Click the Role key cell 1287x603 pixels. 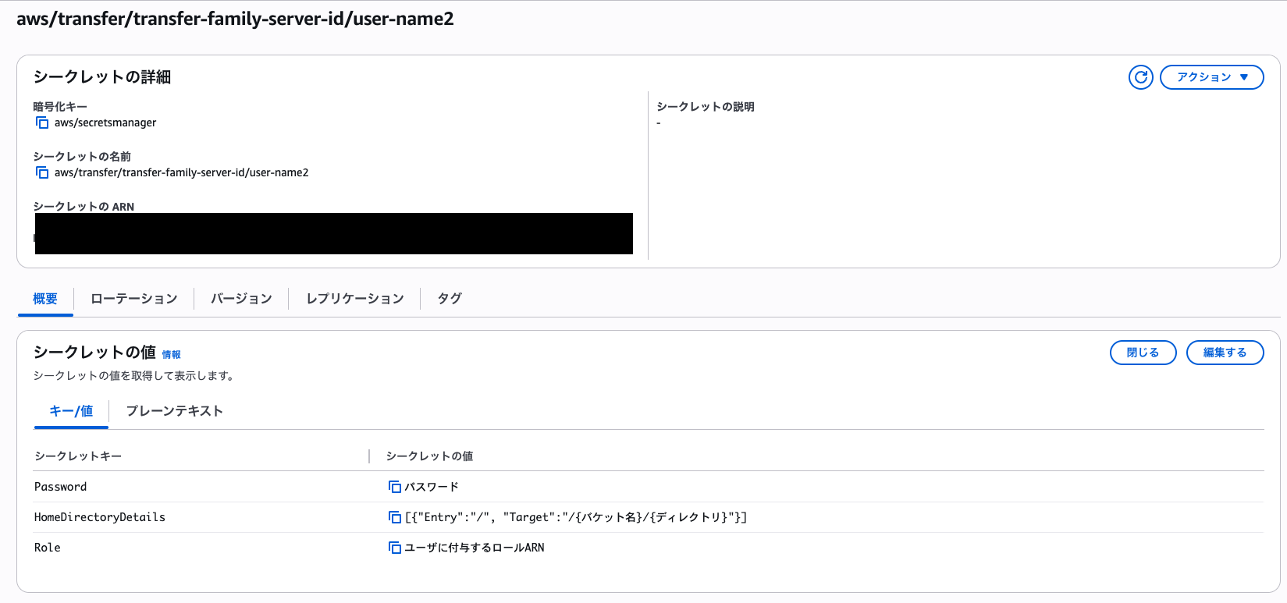pyautogui.click(x=48, y=548)
